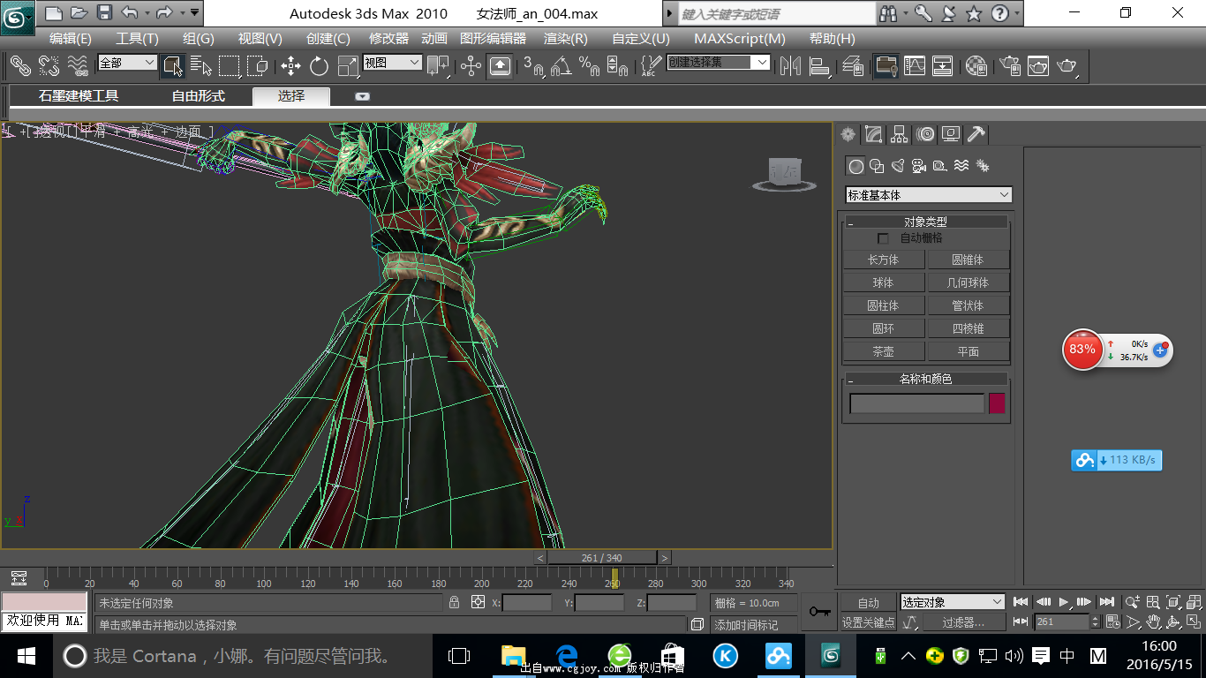The height and width of the screenshot is (678, 1206).
Task: Open the selection filter dropdown 全部
Action: point(127,63)
